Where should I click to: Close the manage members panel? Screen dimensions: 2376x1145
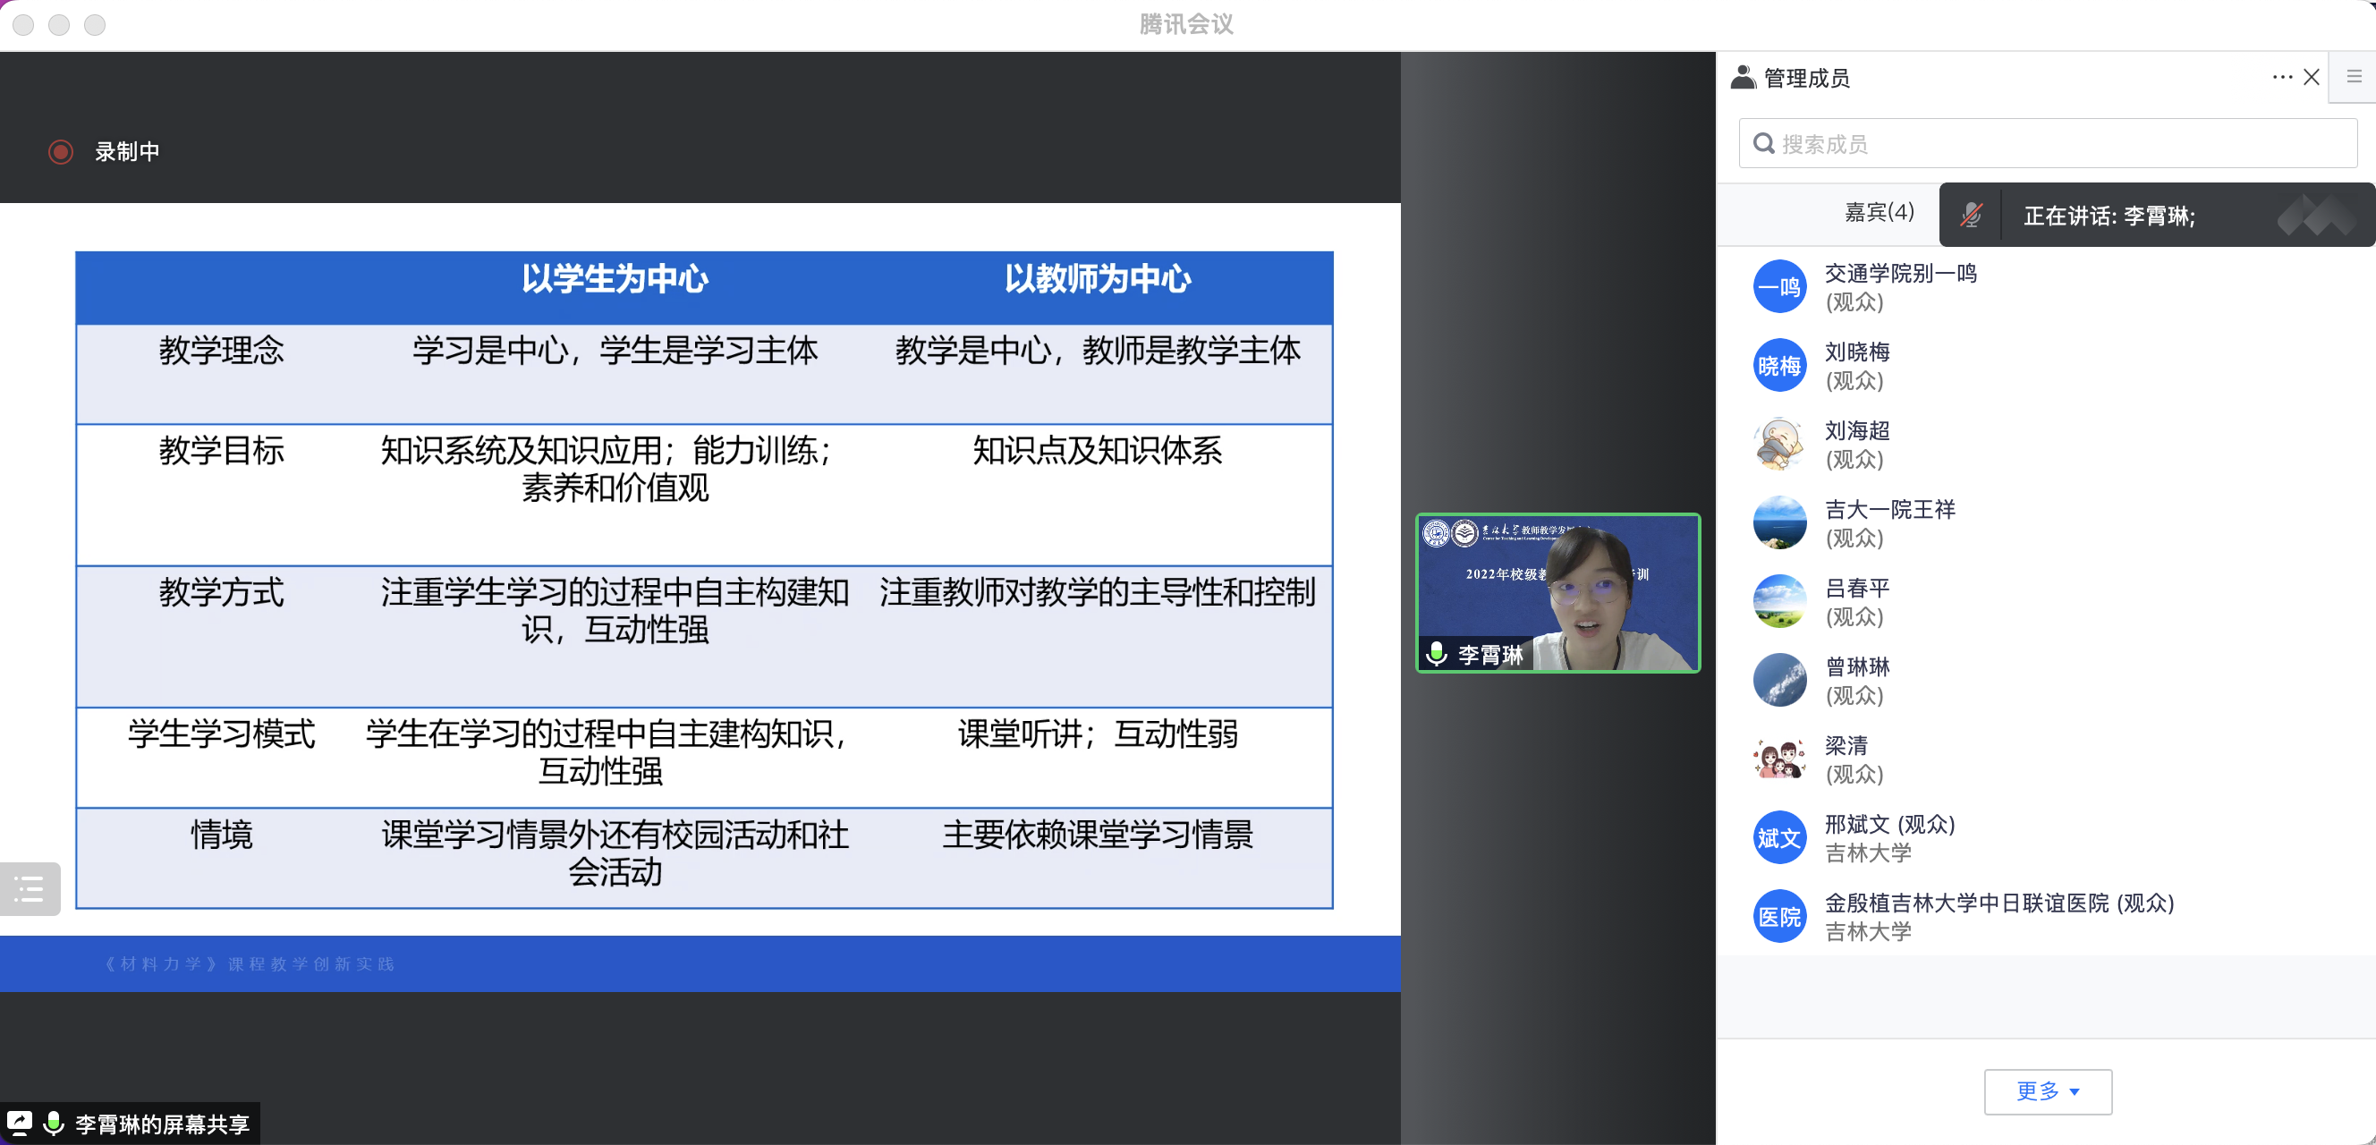[x=2312, y=78]
